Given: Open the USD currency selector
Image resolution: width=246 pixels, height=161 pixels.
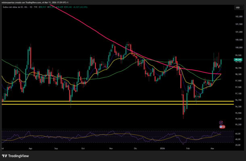Looking at the screenshot, I should pyautogui.click(x=238, y=8).
